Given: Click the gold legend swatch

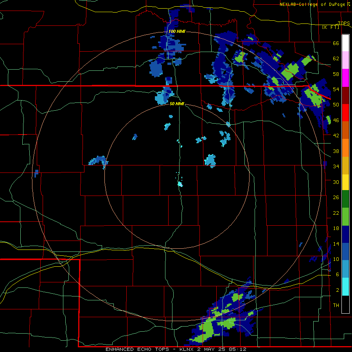Looking at the screenshot, I should click(x=345, y=165).
